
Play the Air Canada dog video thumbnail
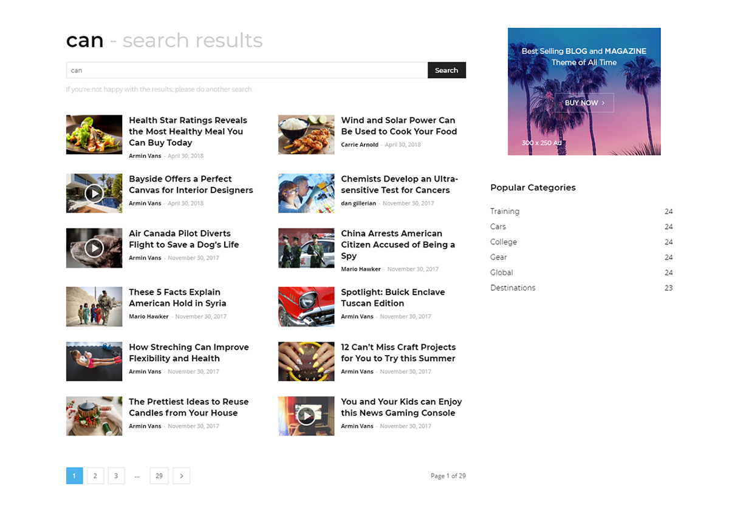pyautogui.click(x=94, y=248)
